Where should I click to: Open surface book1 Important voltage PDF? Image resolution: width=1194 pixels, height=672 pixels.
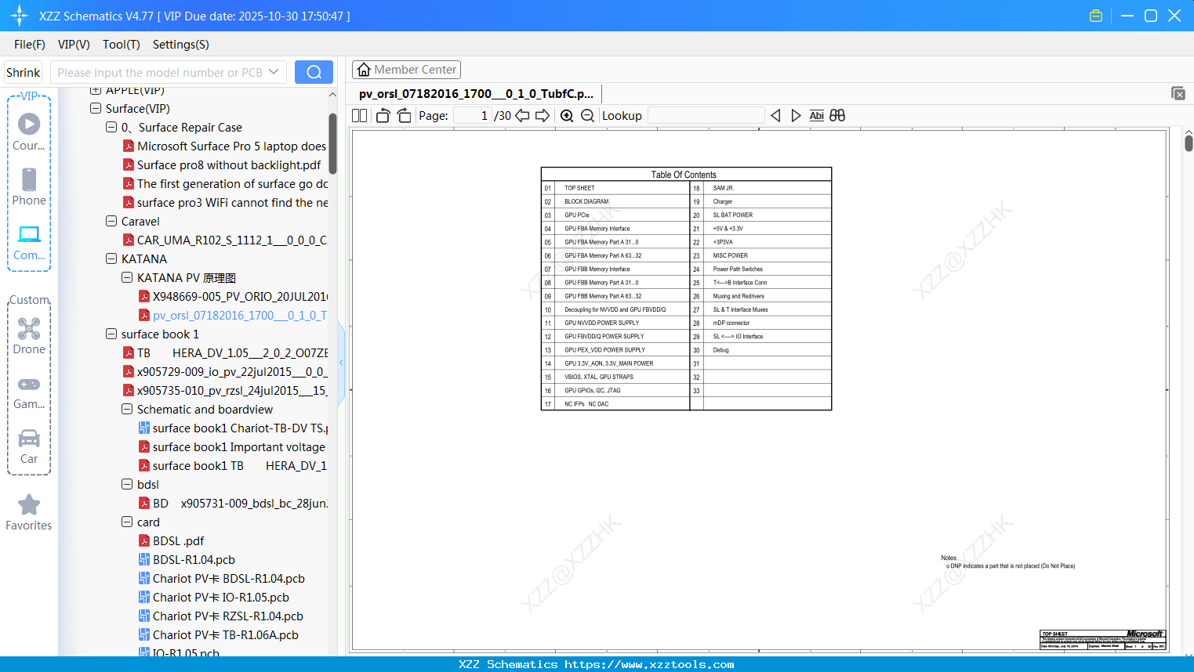tap(232, 447)
